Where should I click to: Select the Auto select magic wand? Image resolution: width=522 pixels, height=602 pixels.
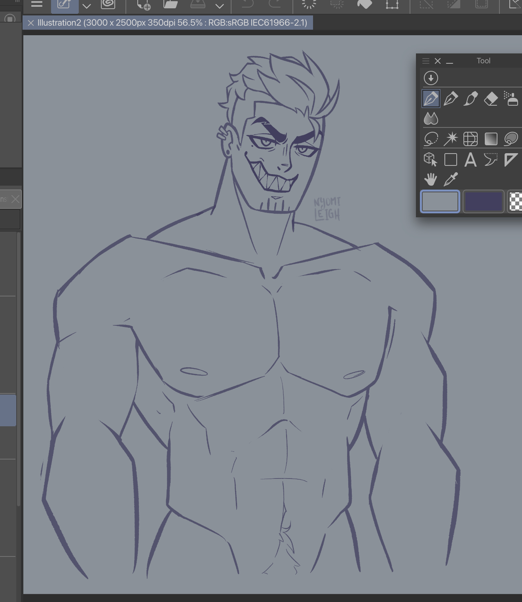(450, 139)
